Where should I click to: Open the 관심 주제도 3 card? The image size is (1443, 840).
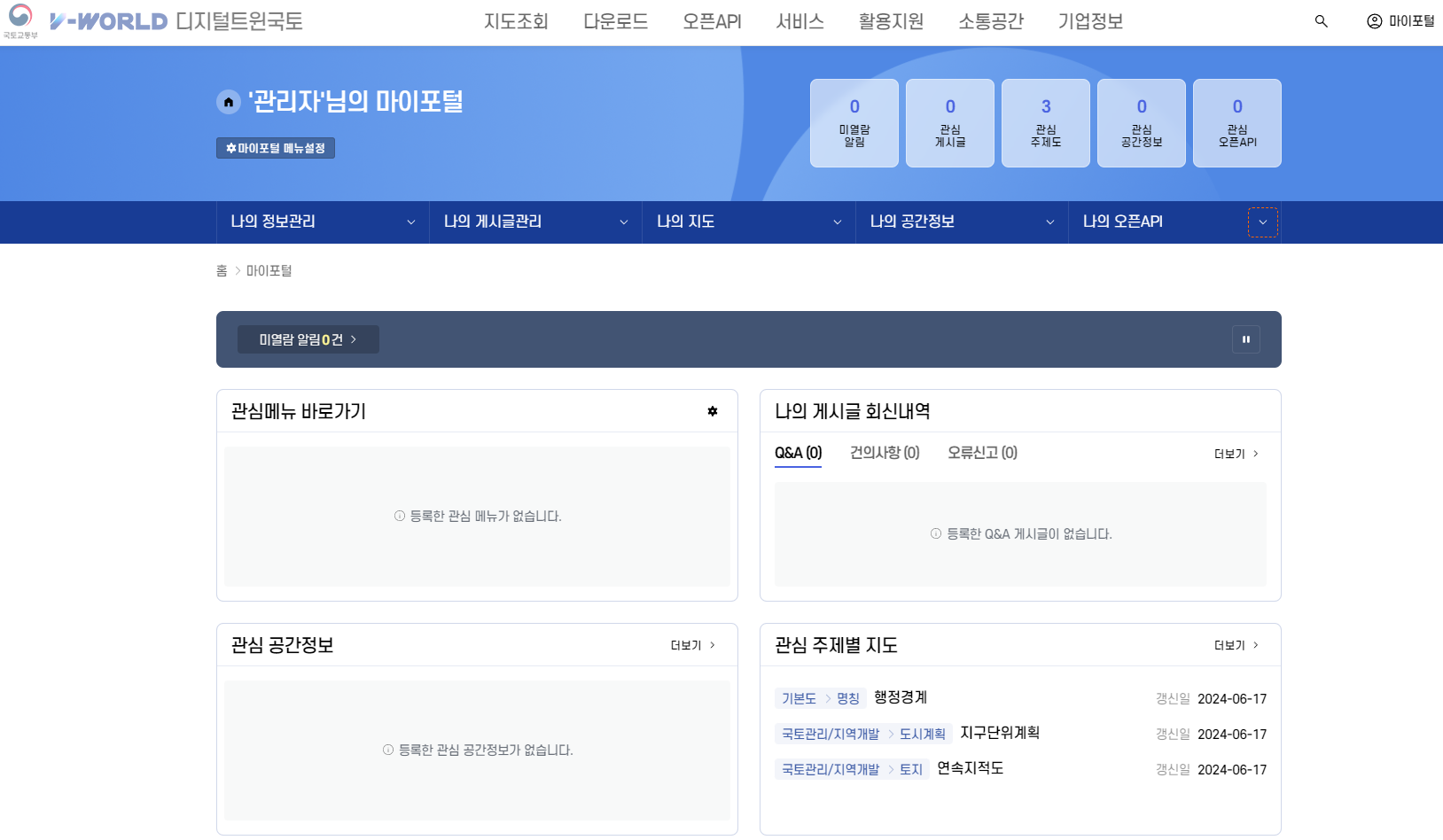pos(1046,123)
